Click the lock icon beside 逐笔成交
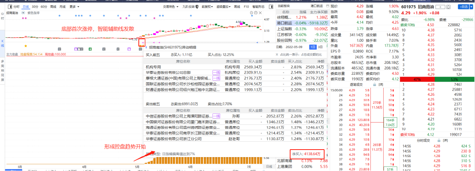 click(x=375, y=85)
